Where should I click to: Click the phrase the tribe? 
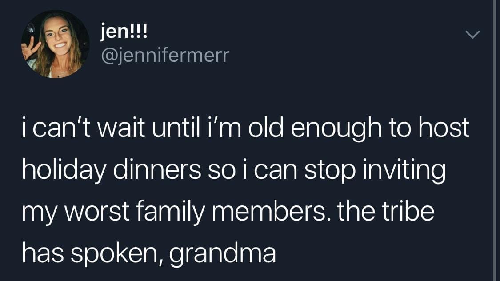click(385, 212)
